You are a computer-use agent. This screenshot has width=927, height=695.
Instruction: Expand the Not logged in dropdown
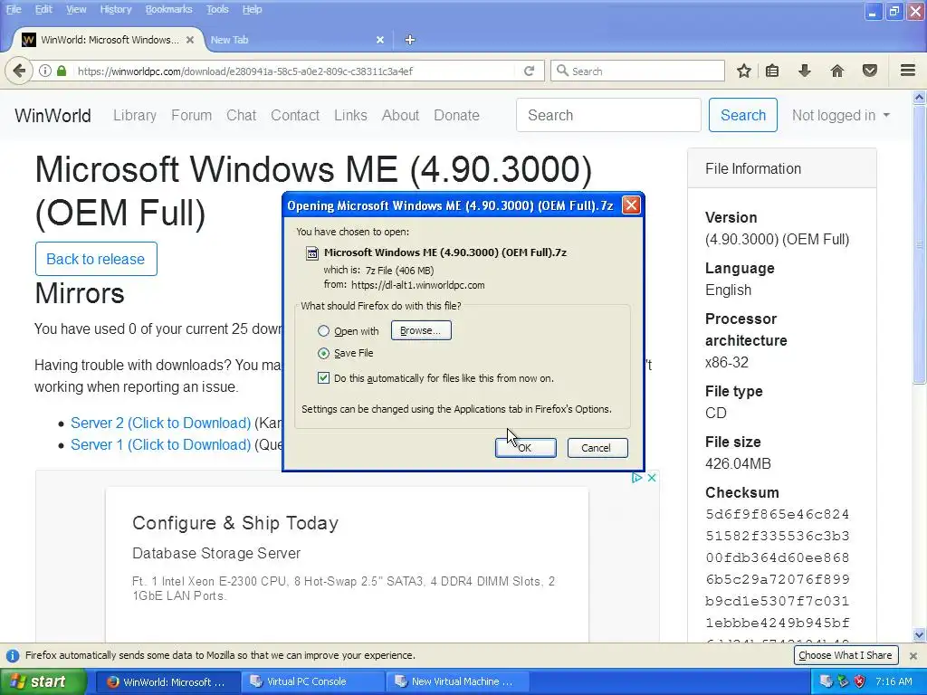[x=841, y=115]
